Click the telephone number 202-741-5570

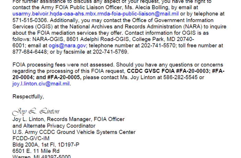pyautogui.click(x=158, y=46)
